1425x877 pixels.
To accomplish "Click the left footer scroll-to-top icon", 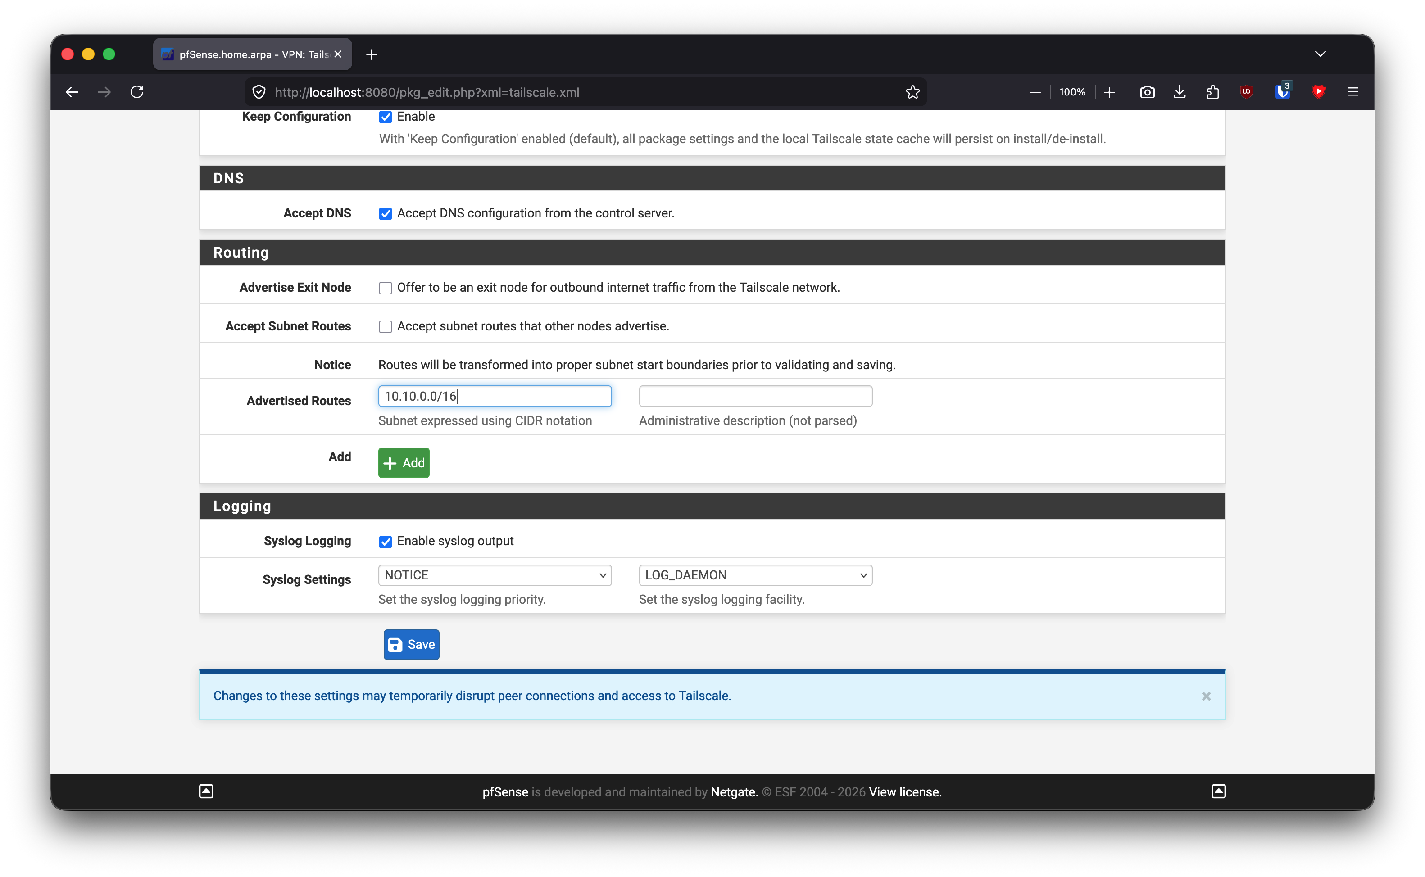I will point(206,791).
